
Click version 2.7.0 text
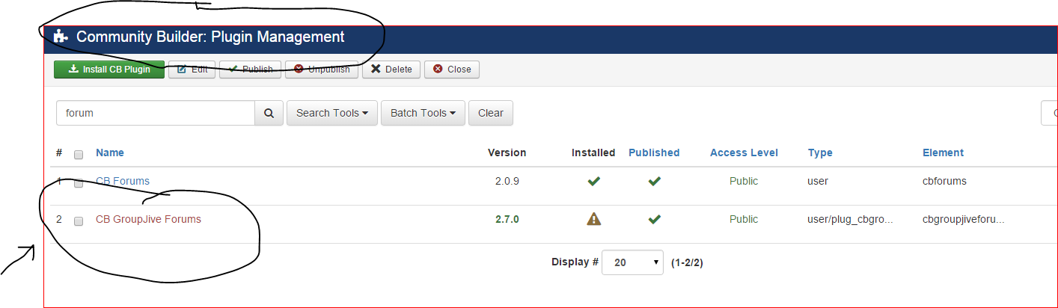(x=507, y=219)
